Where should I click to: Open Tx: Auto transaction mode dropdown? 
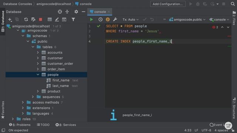click(x=130, y=20)
